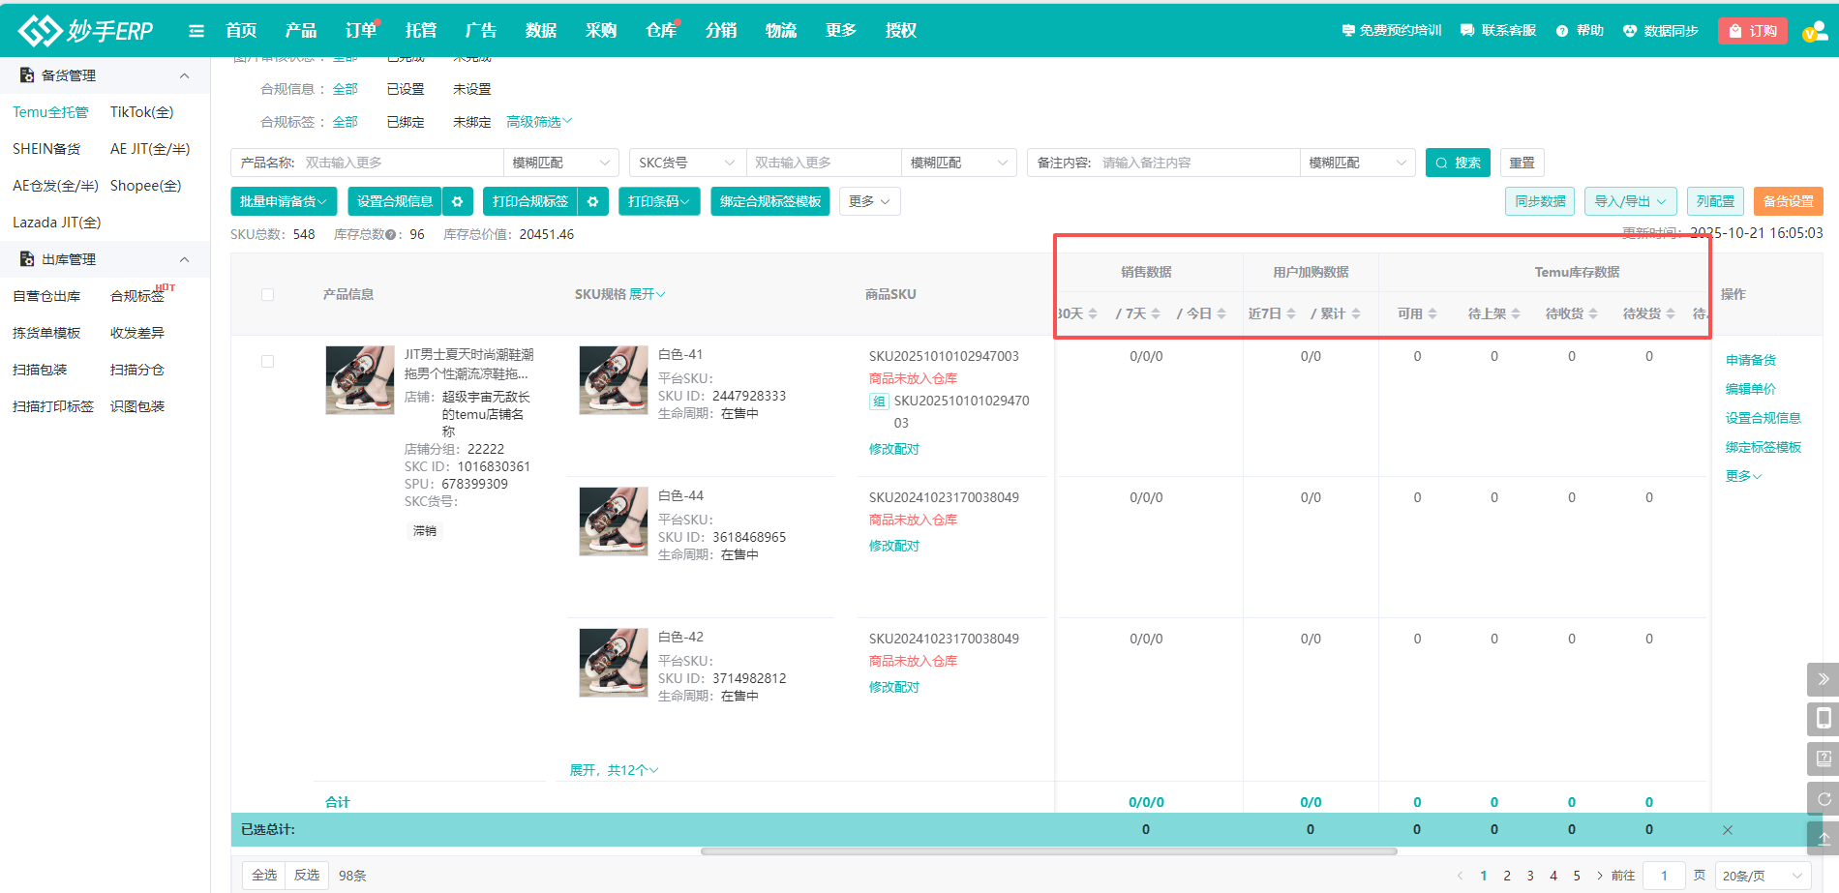Click the 库存总数 question mark tooltip icon

[391, 234]
